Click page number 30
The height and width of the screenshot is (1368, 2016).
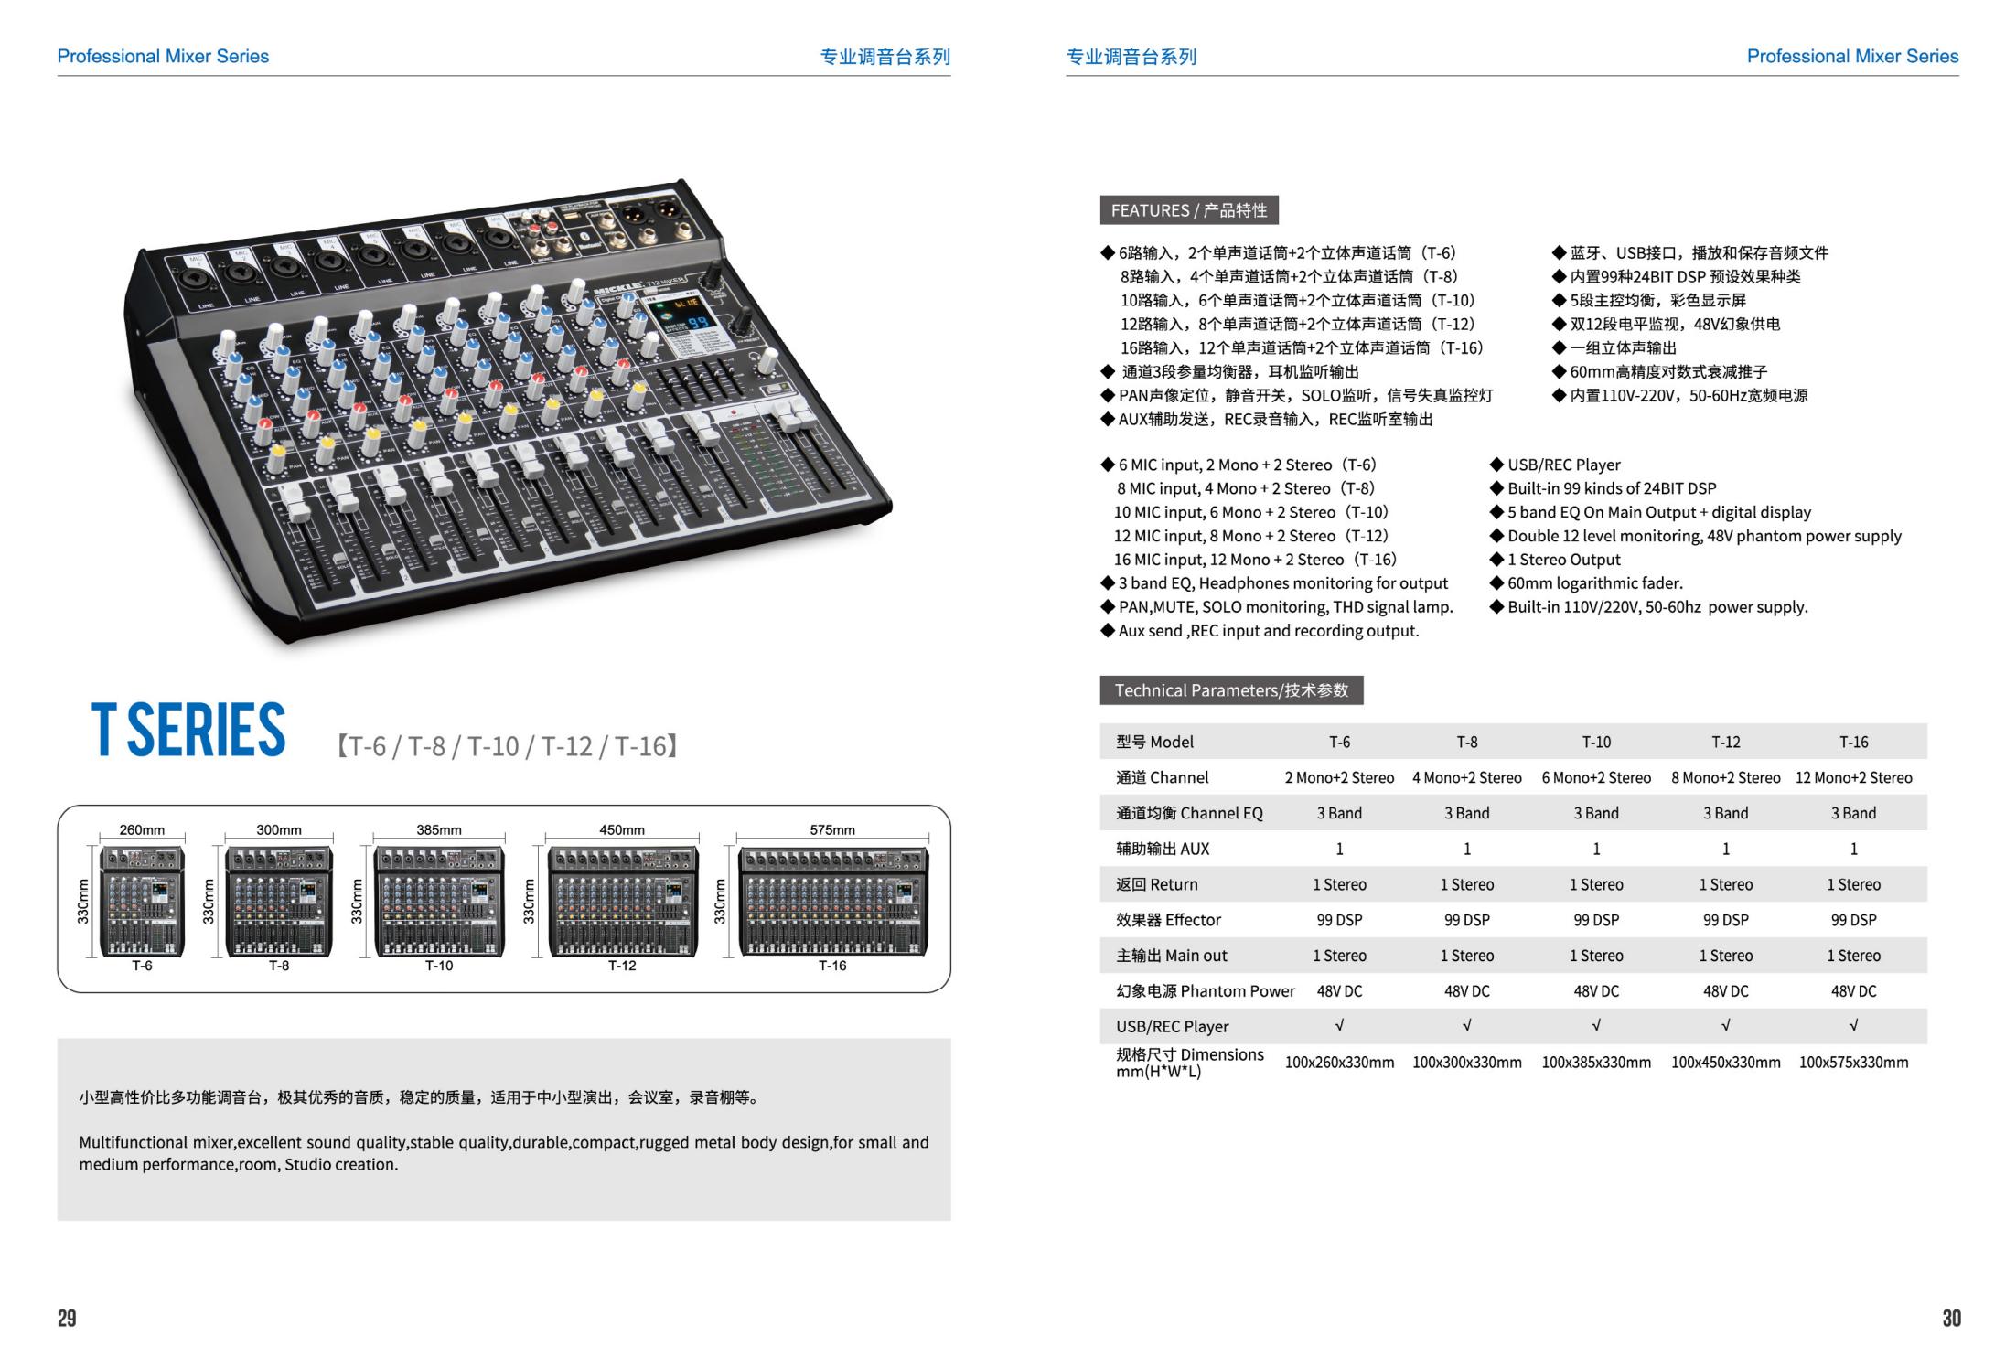pos(1951,1318)
